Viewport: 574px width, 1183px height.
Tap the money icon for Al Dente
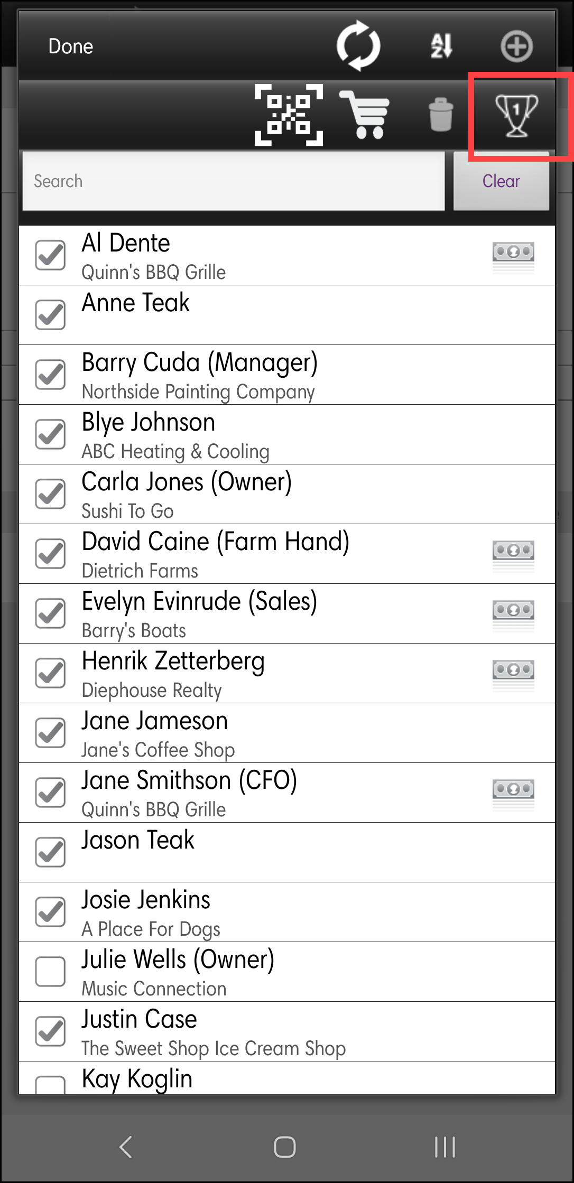coord(513,256)
